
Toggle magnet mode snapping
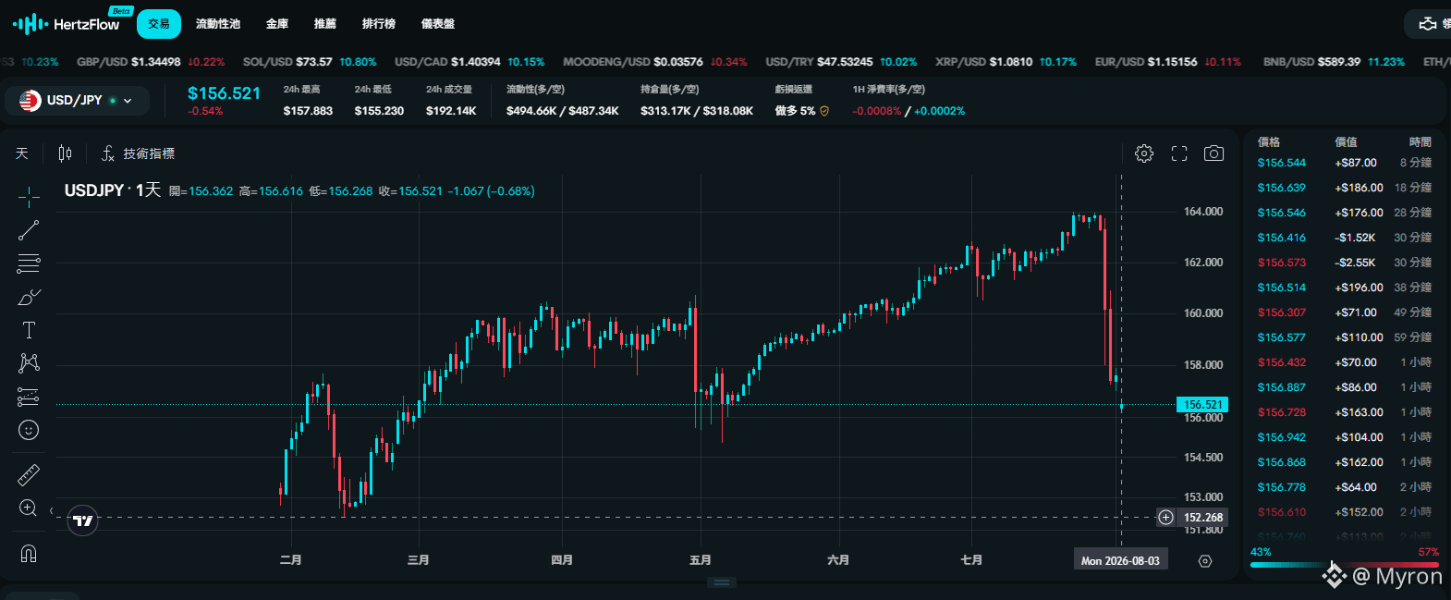tap(29, 554)
